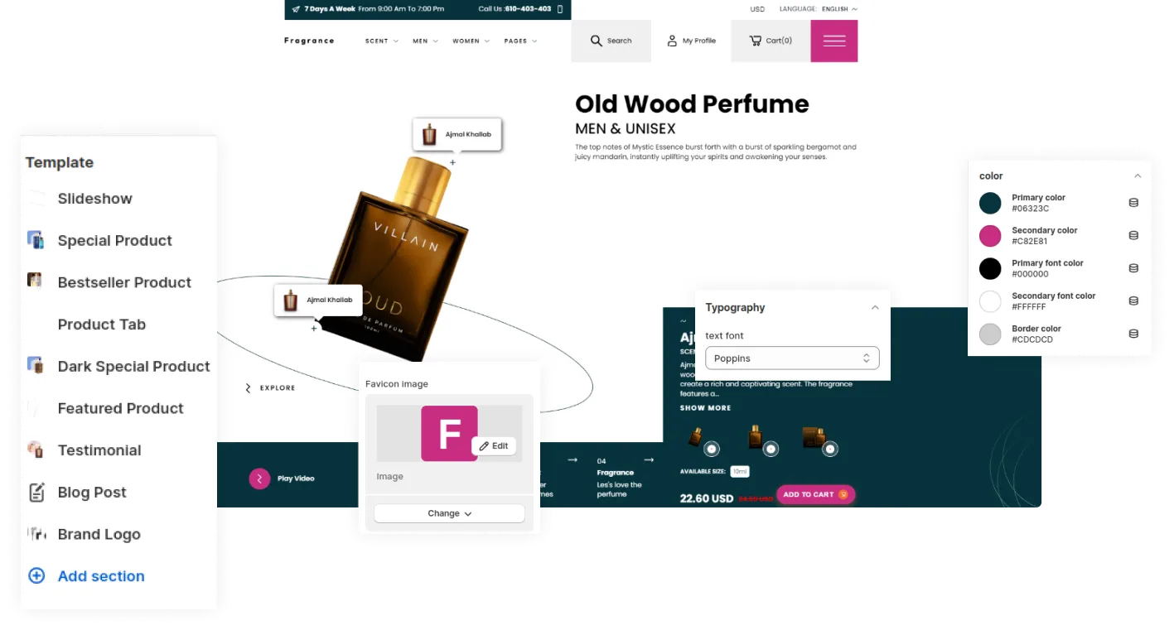Click the lower Ajmal Khallab product tag
This screenshot has width=1174, height=630.
coord(318,300)
